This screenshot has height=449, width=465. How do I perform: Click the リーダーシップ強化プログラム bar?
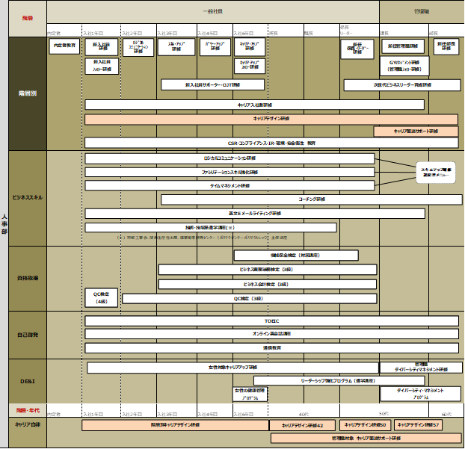[x=339, y=381]
